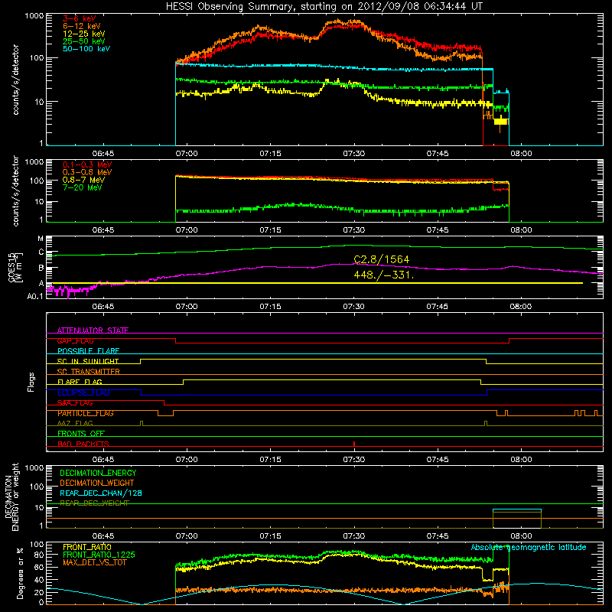Image resolution: width=612 pixels, height=612 pixels.
Task: Select the 12-25 keV legend label
Action: pyautogui.click(x=84, y=34)
